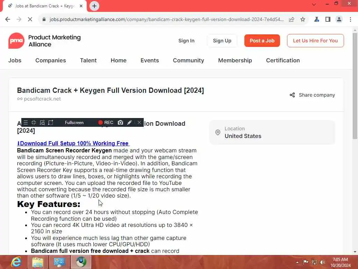Click the Share company icon
Screen dimensions: 358x269
click(x=292, y=95)
